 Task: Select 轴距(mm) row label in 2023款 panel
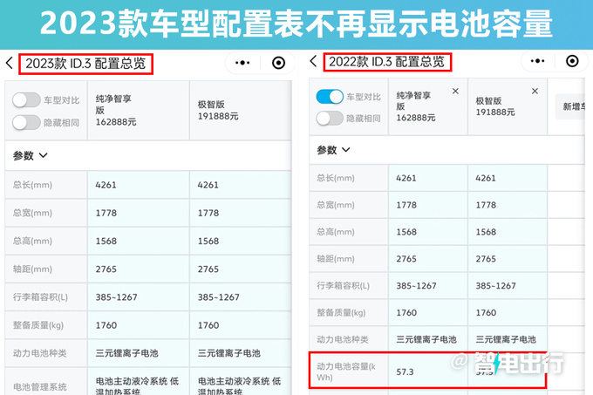tap(32, 269)
